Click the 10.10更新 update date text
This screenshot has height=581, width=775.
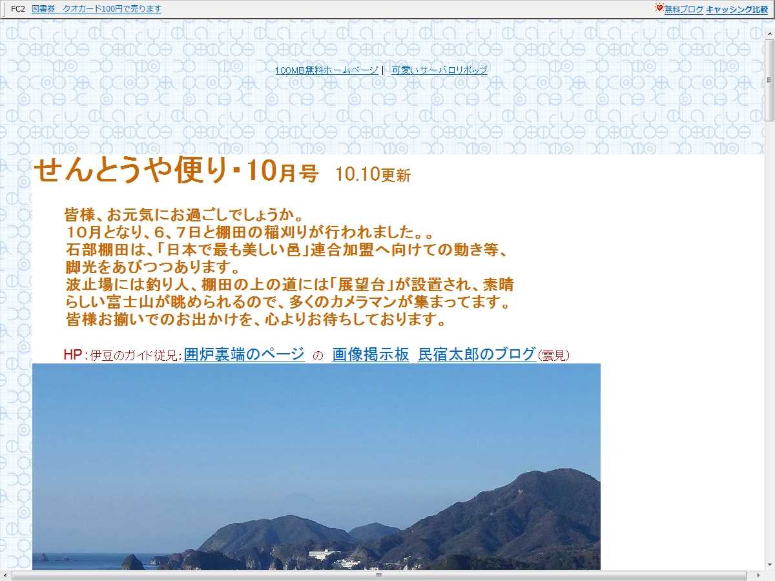click(x=373, y=174)
